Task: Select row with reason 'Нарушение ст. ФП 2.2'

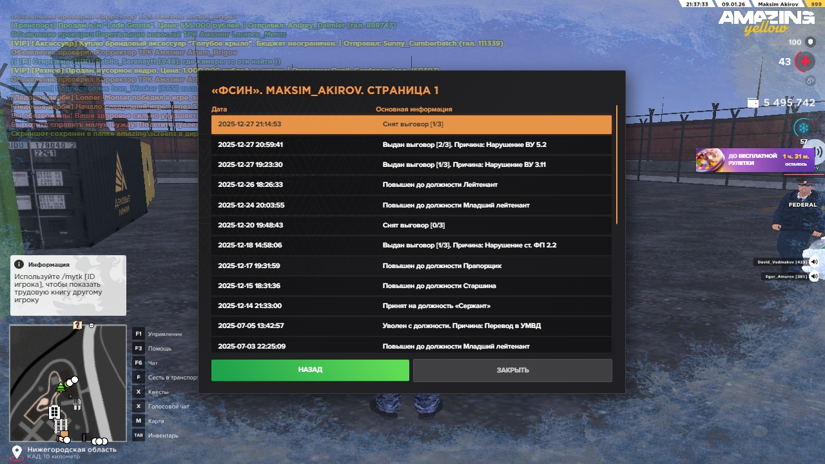Action: coord(411,246)
